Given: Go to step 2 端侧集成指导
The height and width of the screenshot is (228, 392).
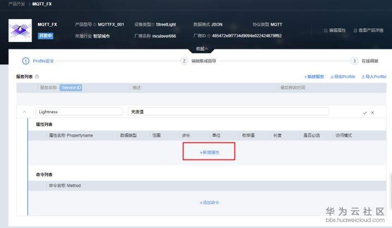Looking at the screenshot, I should point(199,61).
